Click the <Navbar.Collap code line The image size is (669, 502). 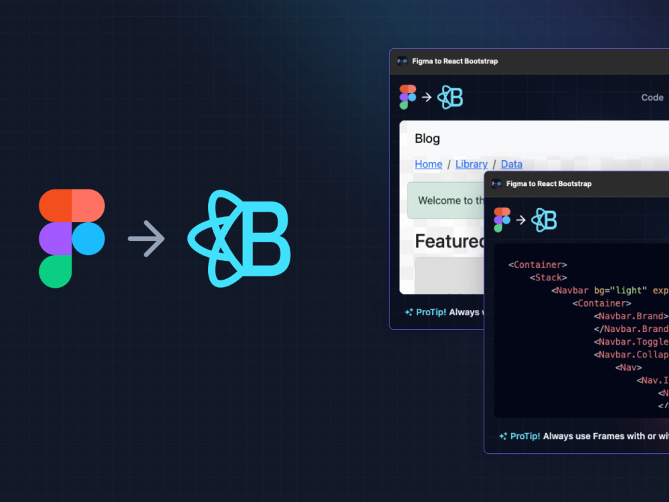pos(631,354)
